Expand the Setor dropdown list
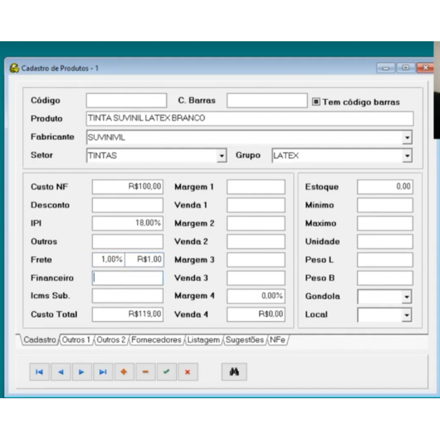 pos(222,156)
